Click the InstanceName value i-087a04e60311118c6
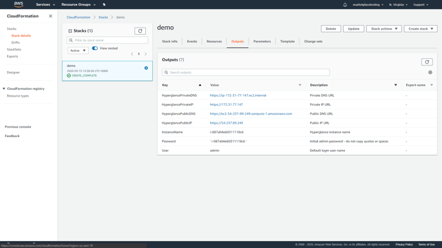The image size is (442, 248). point(227,132)
